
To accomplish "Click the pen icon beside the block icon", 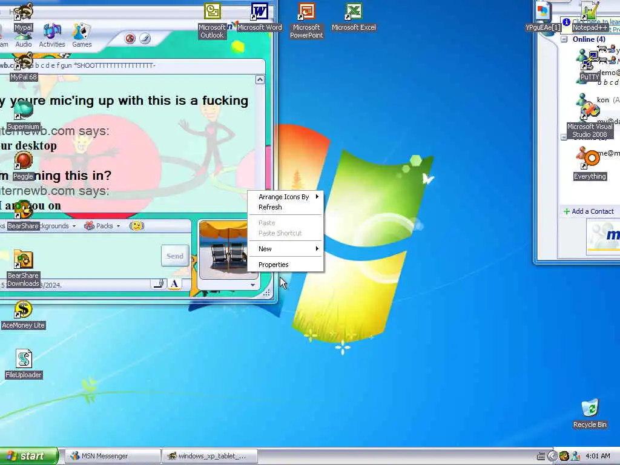I will point(145,38).
